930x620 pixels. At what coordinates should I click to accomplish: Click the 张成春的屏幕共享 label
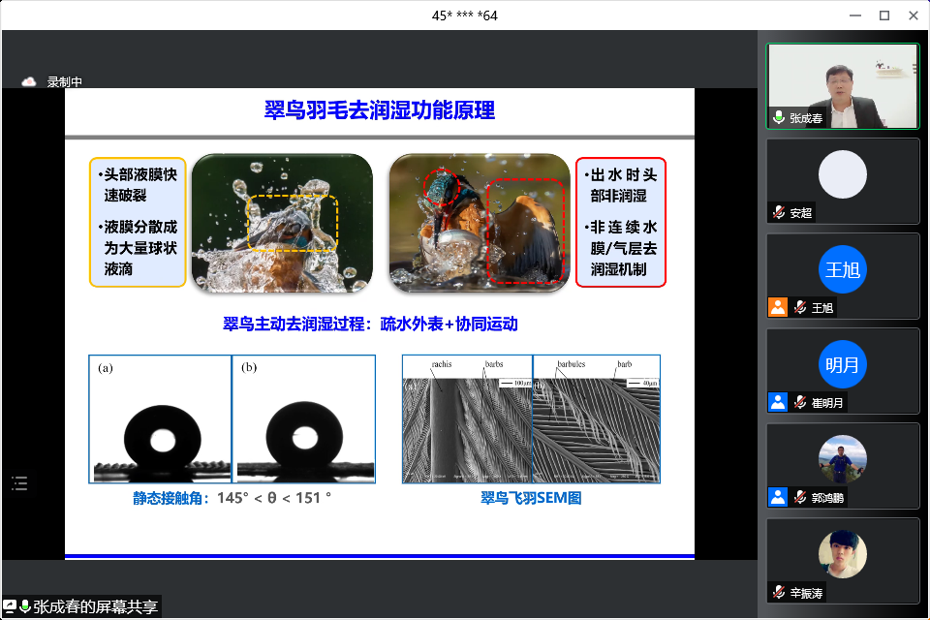pyautogui.click(x=95, y=606)
